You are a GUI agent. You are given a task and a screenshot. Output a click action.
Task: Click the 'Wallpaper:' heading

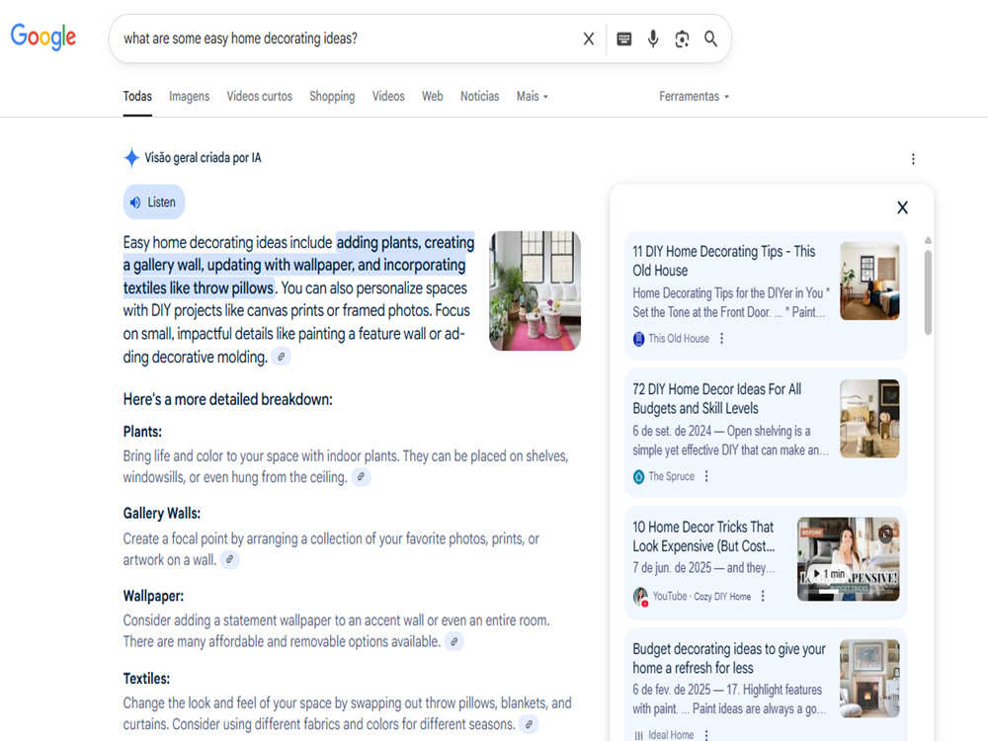[153, 596]
